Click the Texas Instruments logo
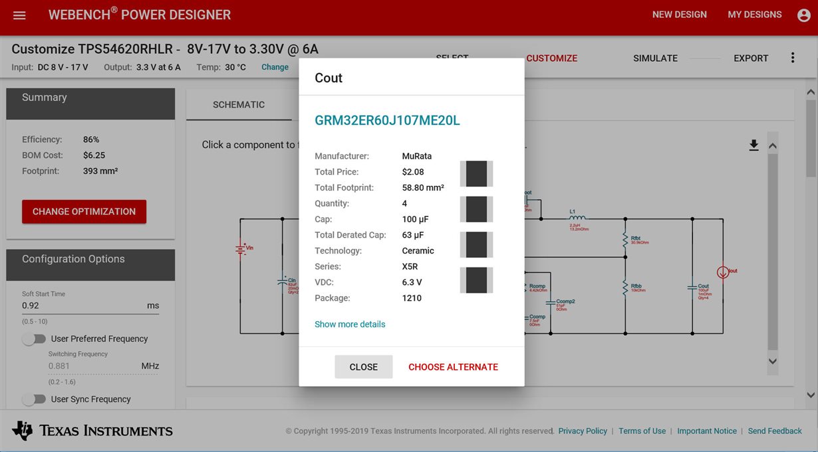Screen dimensions: 818x452 (92, 430)
